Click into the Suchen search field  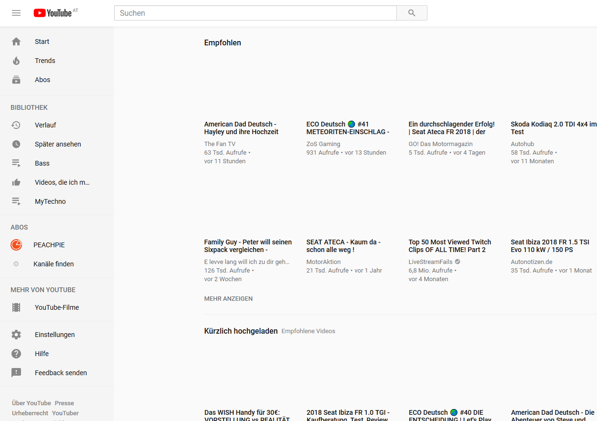click(255, 13)
